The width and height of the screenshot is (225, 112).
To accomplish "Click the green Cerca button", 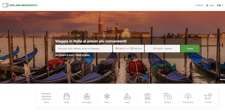I will [x=190, y=49].
